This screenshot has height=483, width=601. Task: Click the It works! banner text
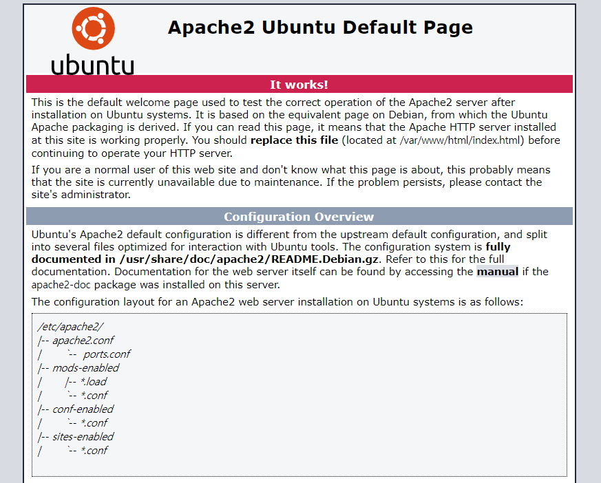point(299,85)
